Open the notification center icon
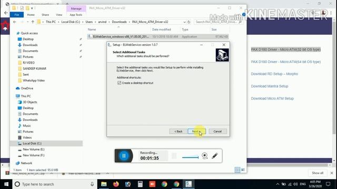 [328, 184]
